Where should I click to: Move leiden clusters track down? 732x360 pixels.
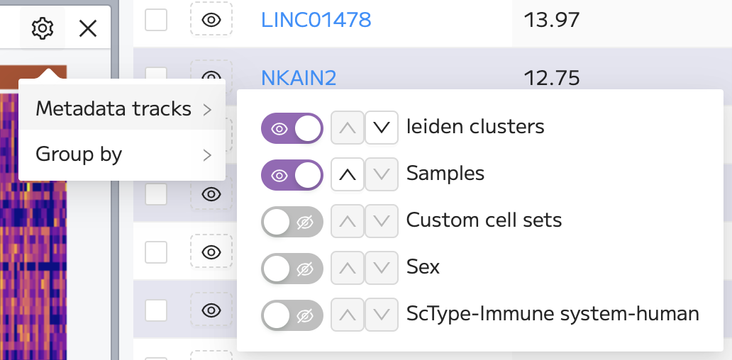(x=382, y=128)
